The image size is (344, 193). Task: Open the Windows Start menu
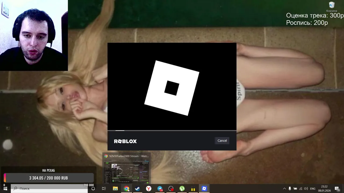click(x=5, y=188)
